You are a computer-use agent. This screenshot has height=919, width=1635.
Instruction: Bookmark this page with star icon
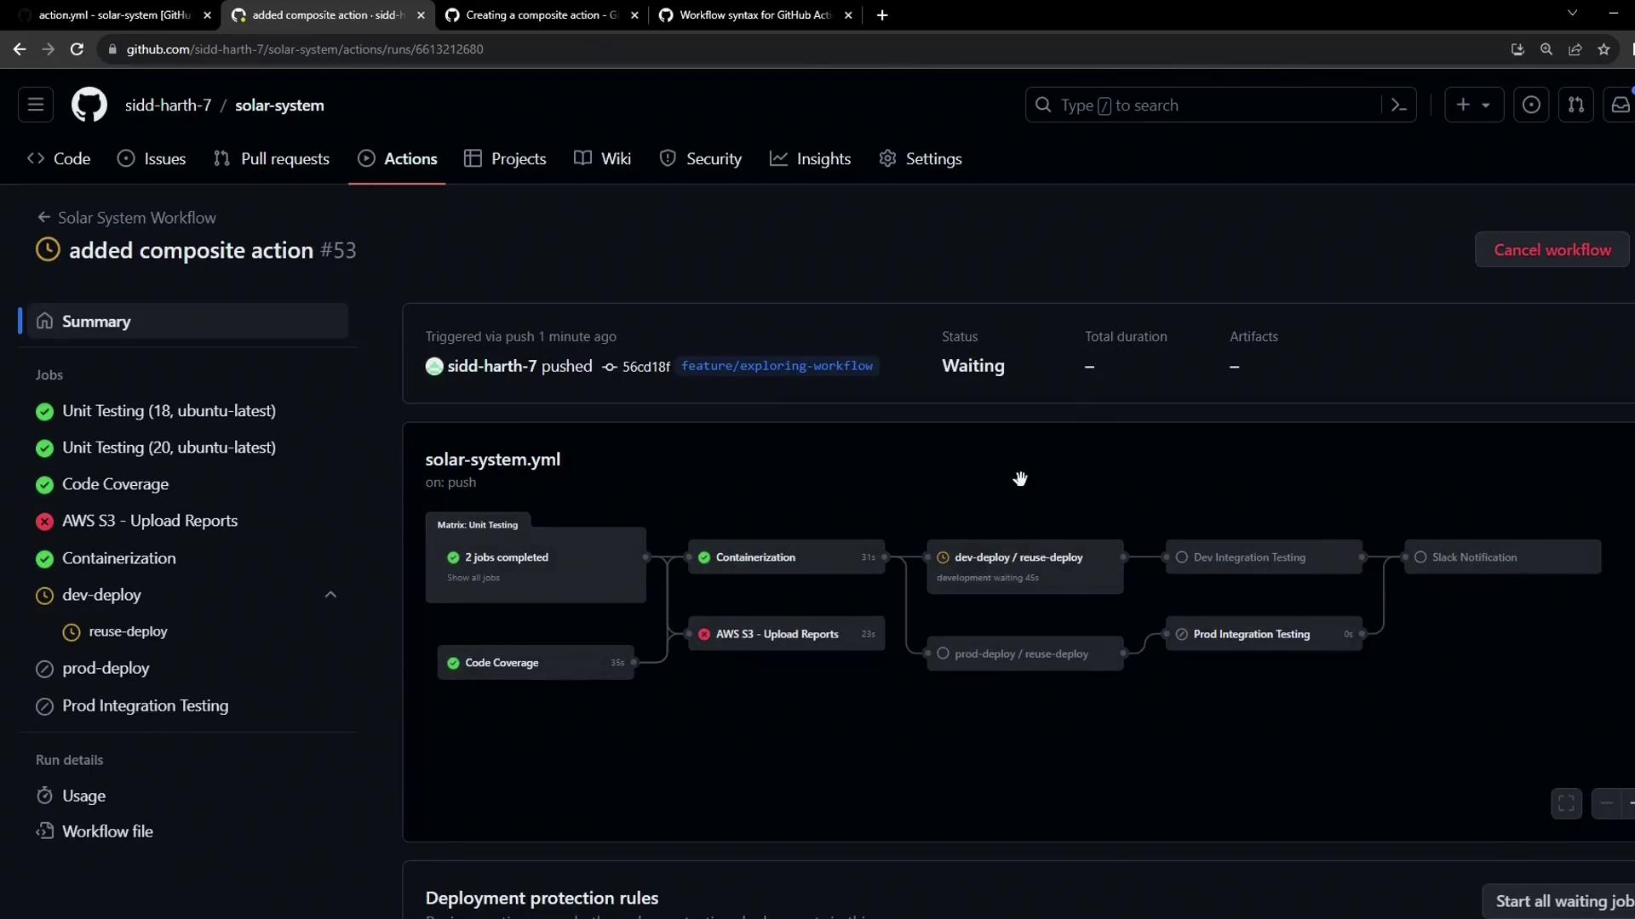[1603, 49]
